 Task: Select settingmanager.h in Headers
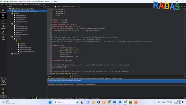(21, 22)
